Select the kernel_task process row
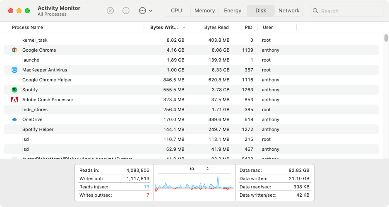 (191, 40)
